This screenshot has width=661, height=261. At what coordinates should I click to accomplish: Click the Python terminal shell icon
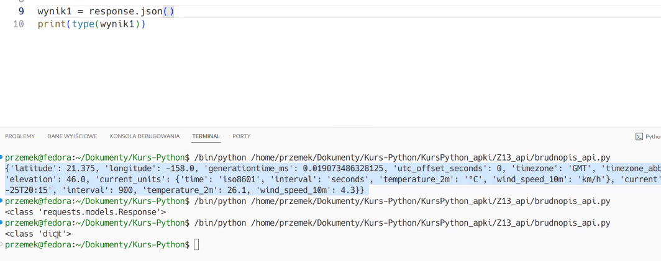click(x=639, y=136)
